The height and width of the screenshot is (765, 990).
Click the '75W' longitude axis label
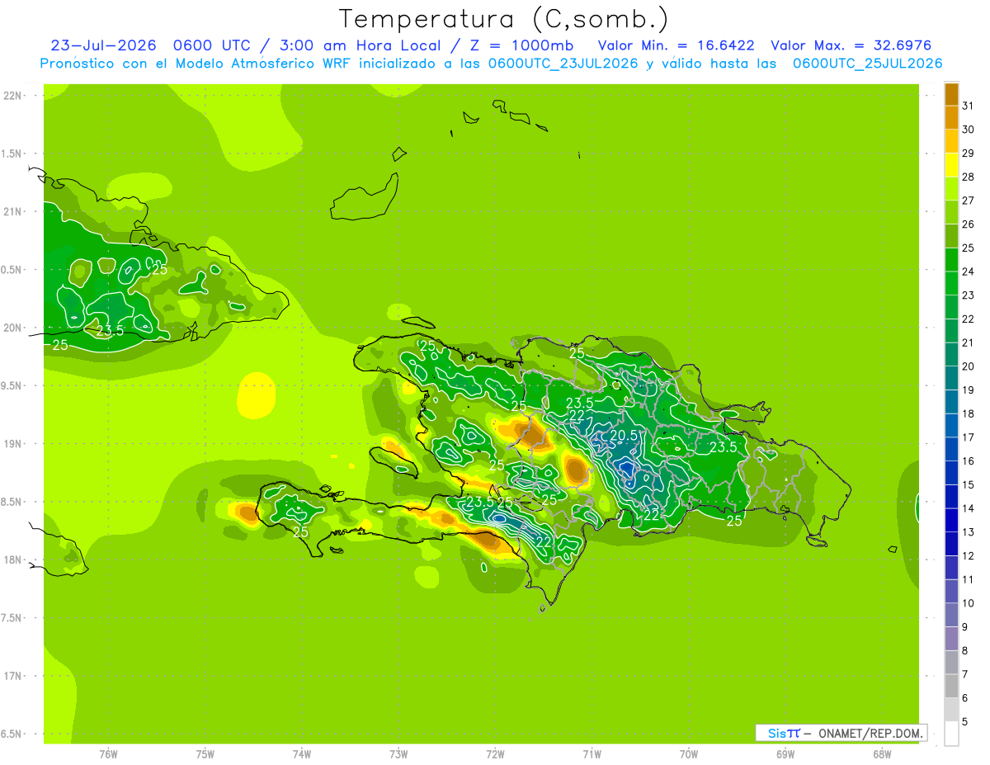click(x=205, y=754)
